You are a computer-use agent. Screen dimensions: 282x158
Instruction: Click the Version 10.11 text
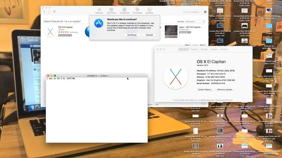(202, 65)
